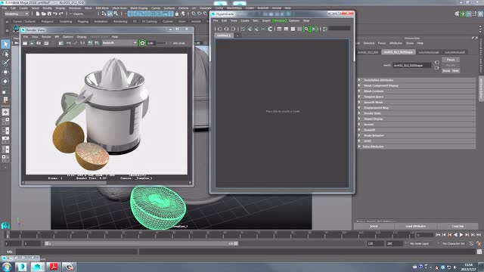Viewport: 484px width, 272px height.
Task: Click the Adobe Acrobat icon in Windows taskbar
Action: [x=54, y=267]
